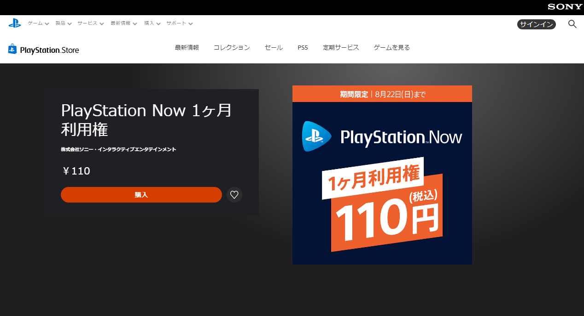Expand the 最新情報 dropdown menu
The width and height of the screenshot is (584, 316).
point(124,23)
